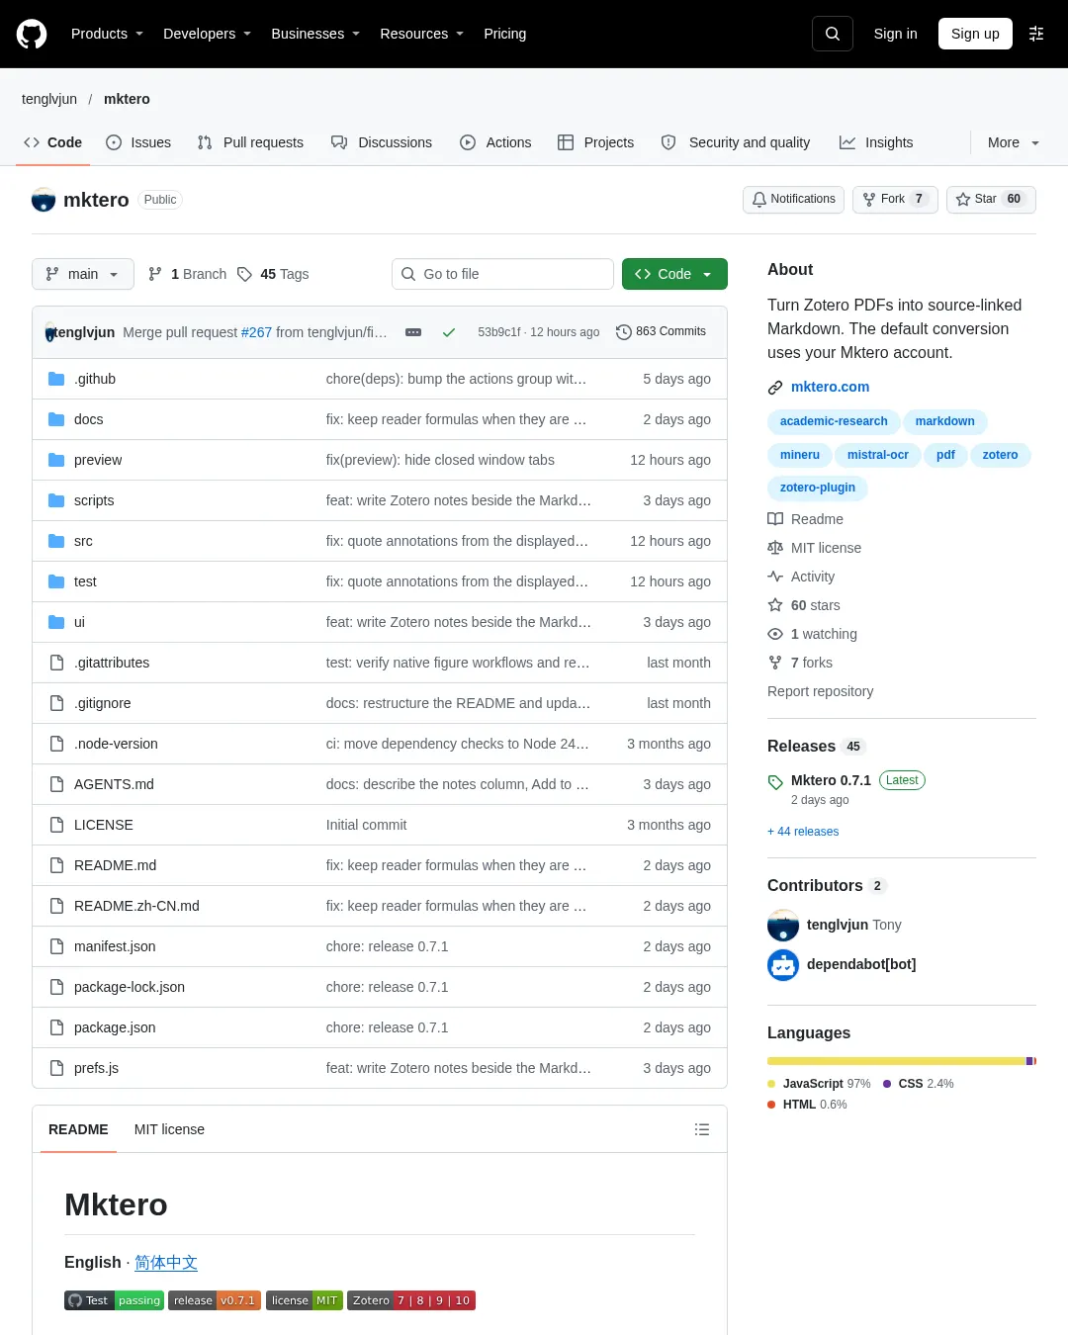Open the Pricing page
Screen dimensions: 1068x1335
point(504,34)
